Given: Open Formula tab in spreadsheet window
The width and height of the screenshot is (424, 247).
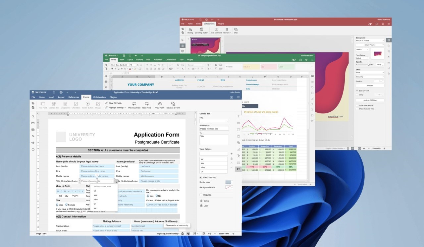Looking at the screenshot, I should point(139,60).
